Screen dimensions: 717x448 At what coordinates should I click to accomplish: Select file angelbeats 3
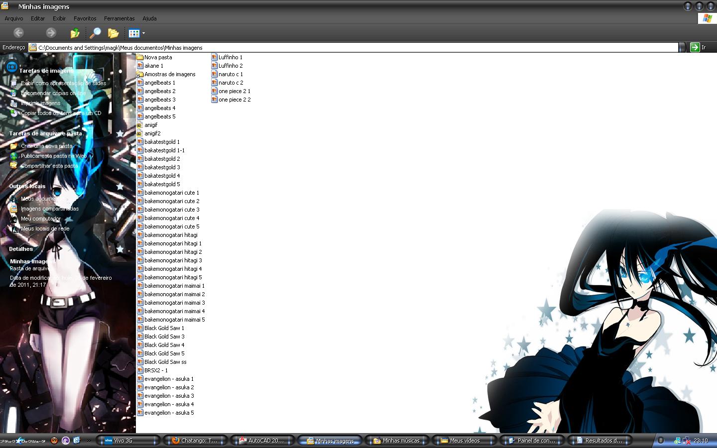point(160,100)
